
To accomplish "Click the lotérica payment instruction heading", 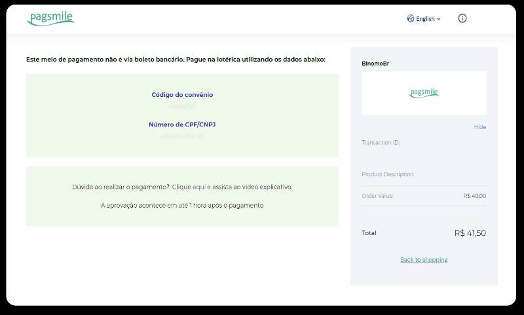I will (176, 60).
